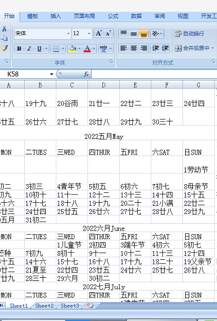The height and width of the screenshot is (321, 217).
Task: Switch to Sheet1 tab
Action: coord(19,306)
